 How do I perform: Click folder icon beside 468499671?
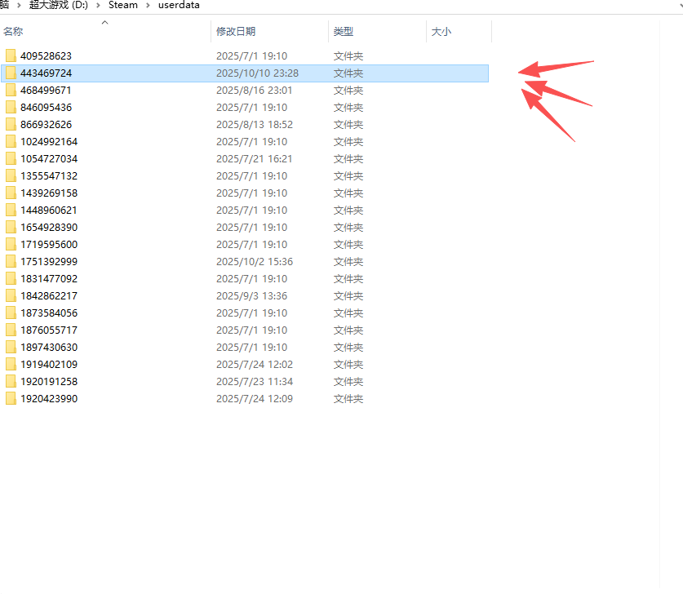pyautogui.click(x=11, y=91)
